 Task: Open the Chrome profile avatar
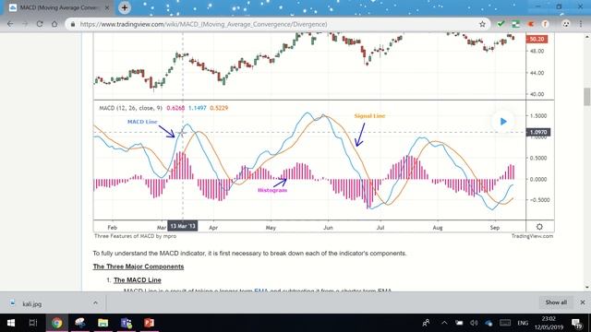point(566,24)
